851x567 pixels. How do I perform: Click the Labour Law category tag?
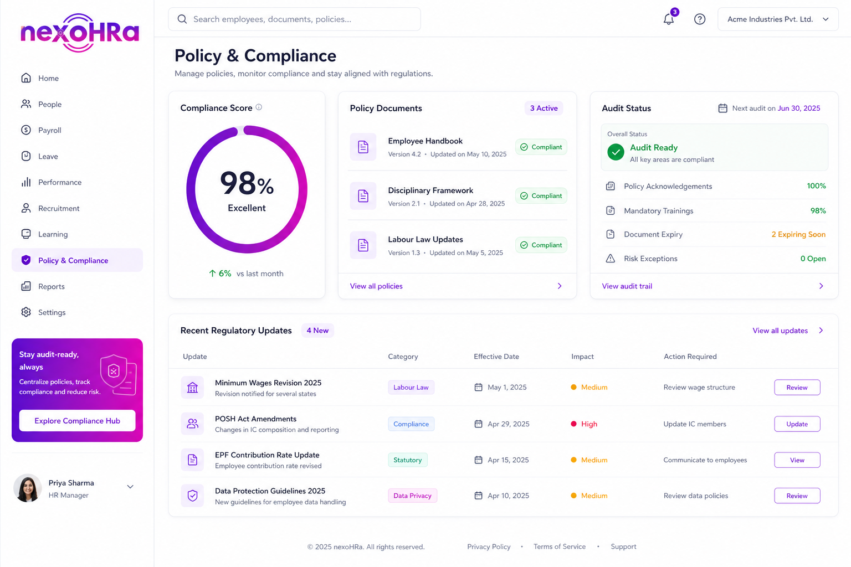point(411,388)
